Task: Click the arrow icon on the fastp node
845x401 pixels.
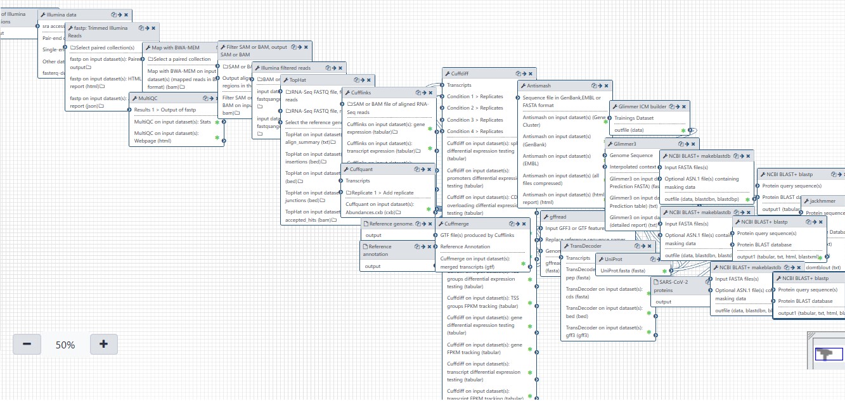Action: point(147,28)
